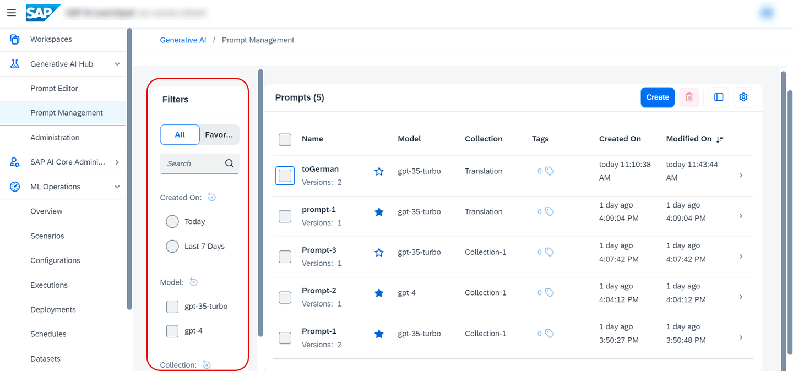
Task: Open Configurations in sidebar
Action: point(63,260)
